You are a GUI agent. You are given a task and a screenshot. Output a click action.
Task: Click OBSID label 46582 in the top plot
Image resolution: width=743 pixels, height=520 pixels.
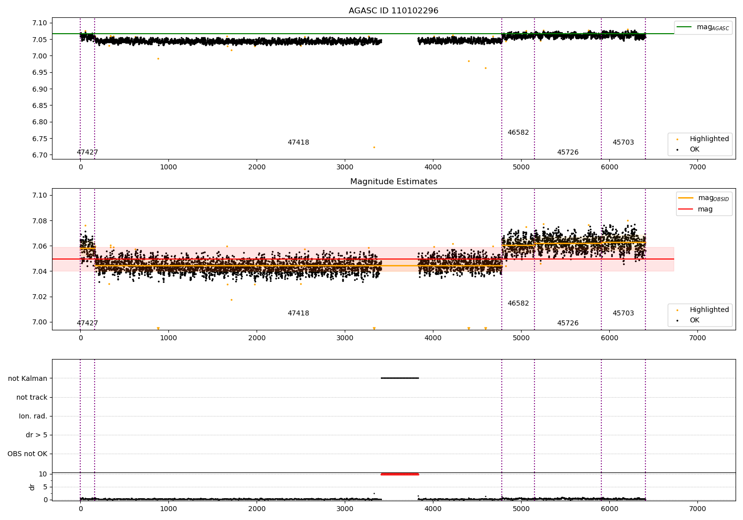coord(518,133)
